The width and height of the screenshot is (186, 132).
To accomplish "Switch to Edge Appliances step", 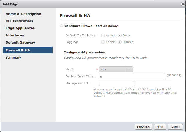I will pyautogui.click(x=20, y=28).
